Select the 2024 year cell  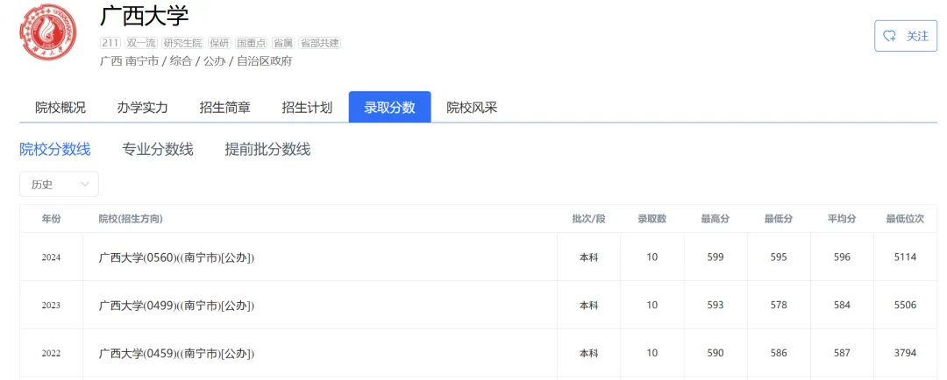tap(52, 257)
